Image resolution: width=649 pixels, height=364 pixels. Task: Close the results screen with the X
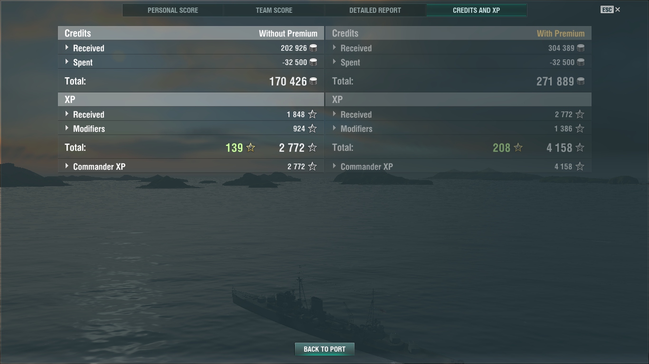point(618,9)
